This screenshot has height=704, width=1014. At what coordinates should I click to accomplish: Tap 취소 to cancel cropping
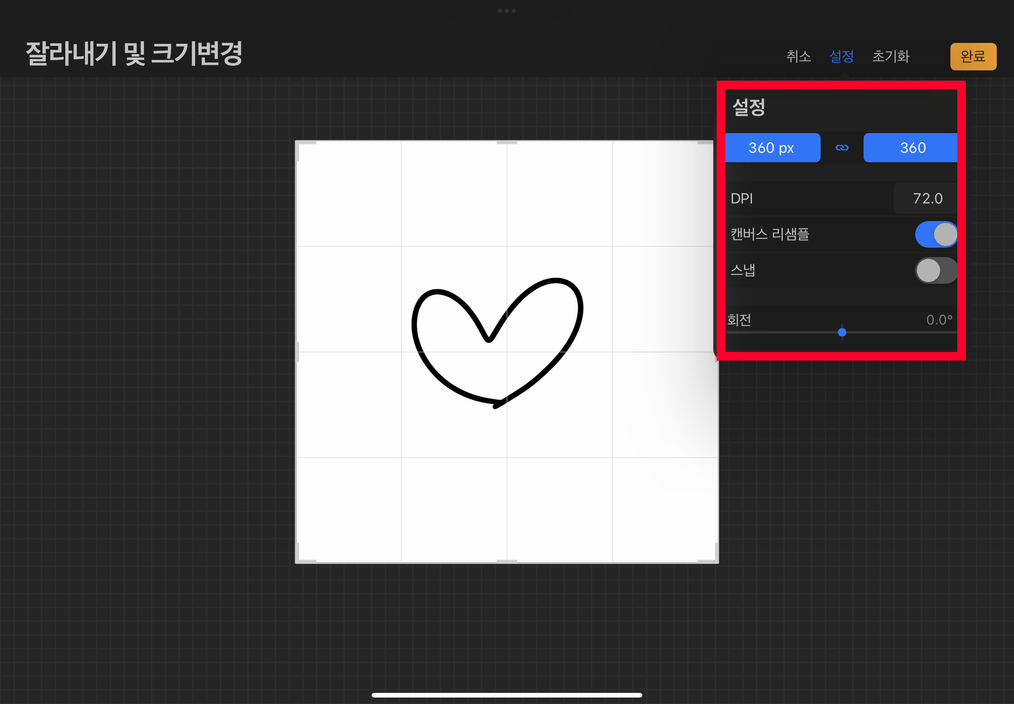click(x=798, y=56)
